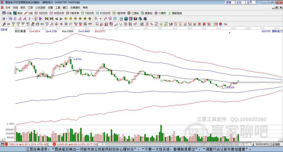Click the hand pan tool icon
Viewport: 283px width, 152px height.
click(x=96, y=19)
